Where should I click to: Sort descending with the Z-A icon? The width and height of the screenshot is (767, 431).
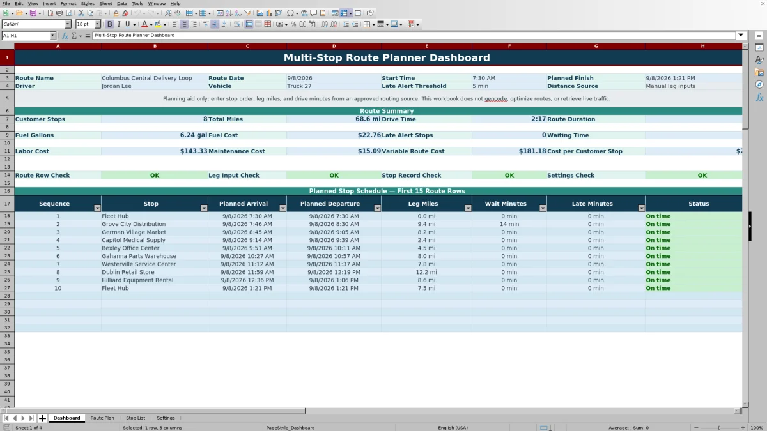tap(237, 13)
